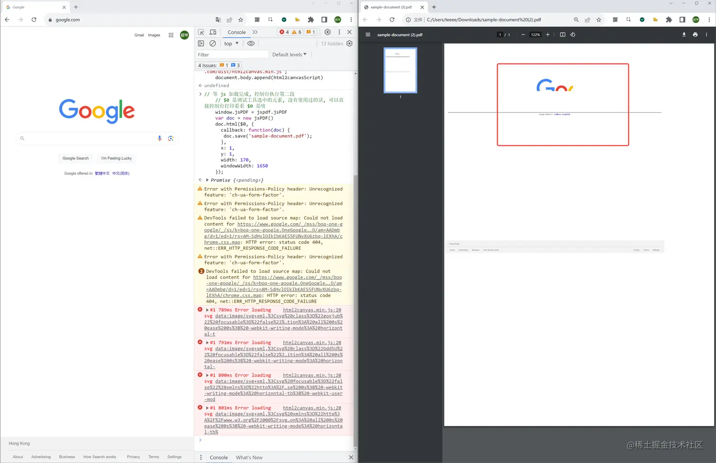This screenshot has height=463, width=716.
Task: Open html2canvas.min.js:20 link in 789ms error
Action: tap(312, 310)
